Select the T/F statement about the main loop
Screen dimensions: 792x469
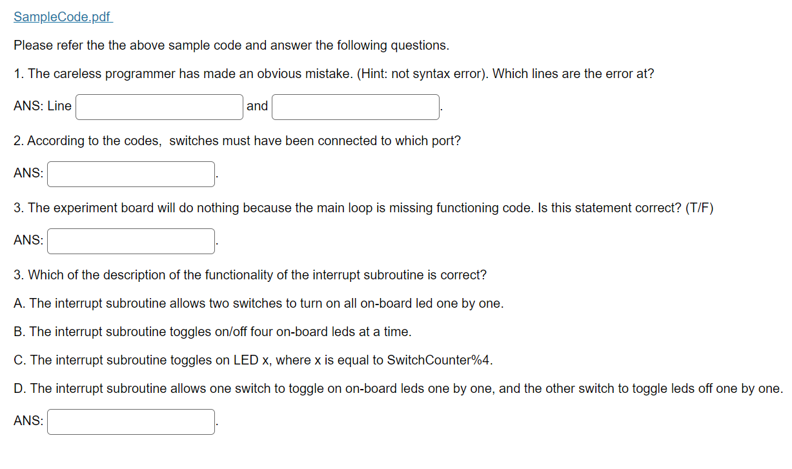pos(361,208)
